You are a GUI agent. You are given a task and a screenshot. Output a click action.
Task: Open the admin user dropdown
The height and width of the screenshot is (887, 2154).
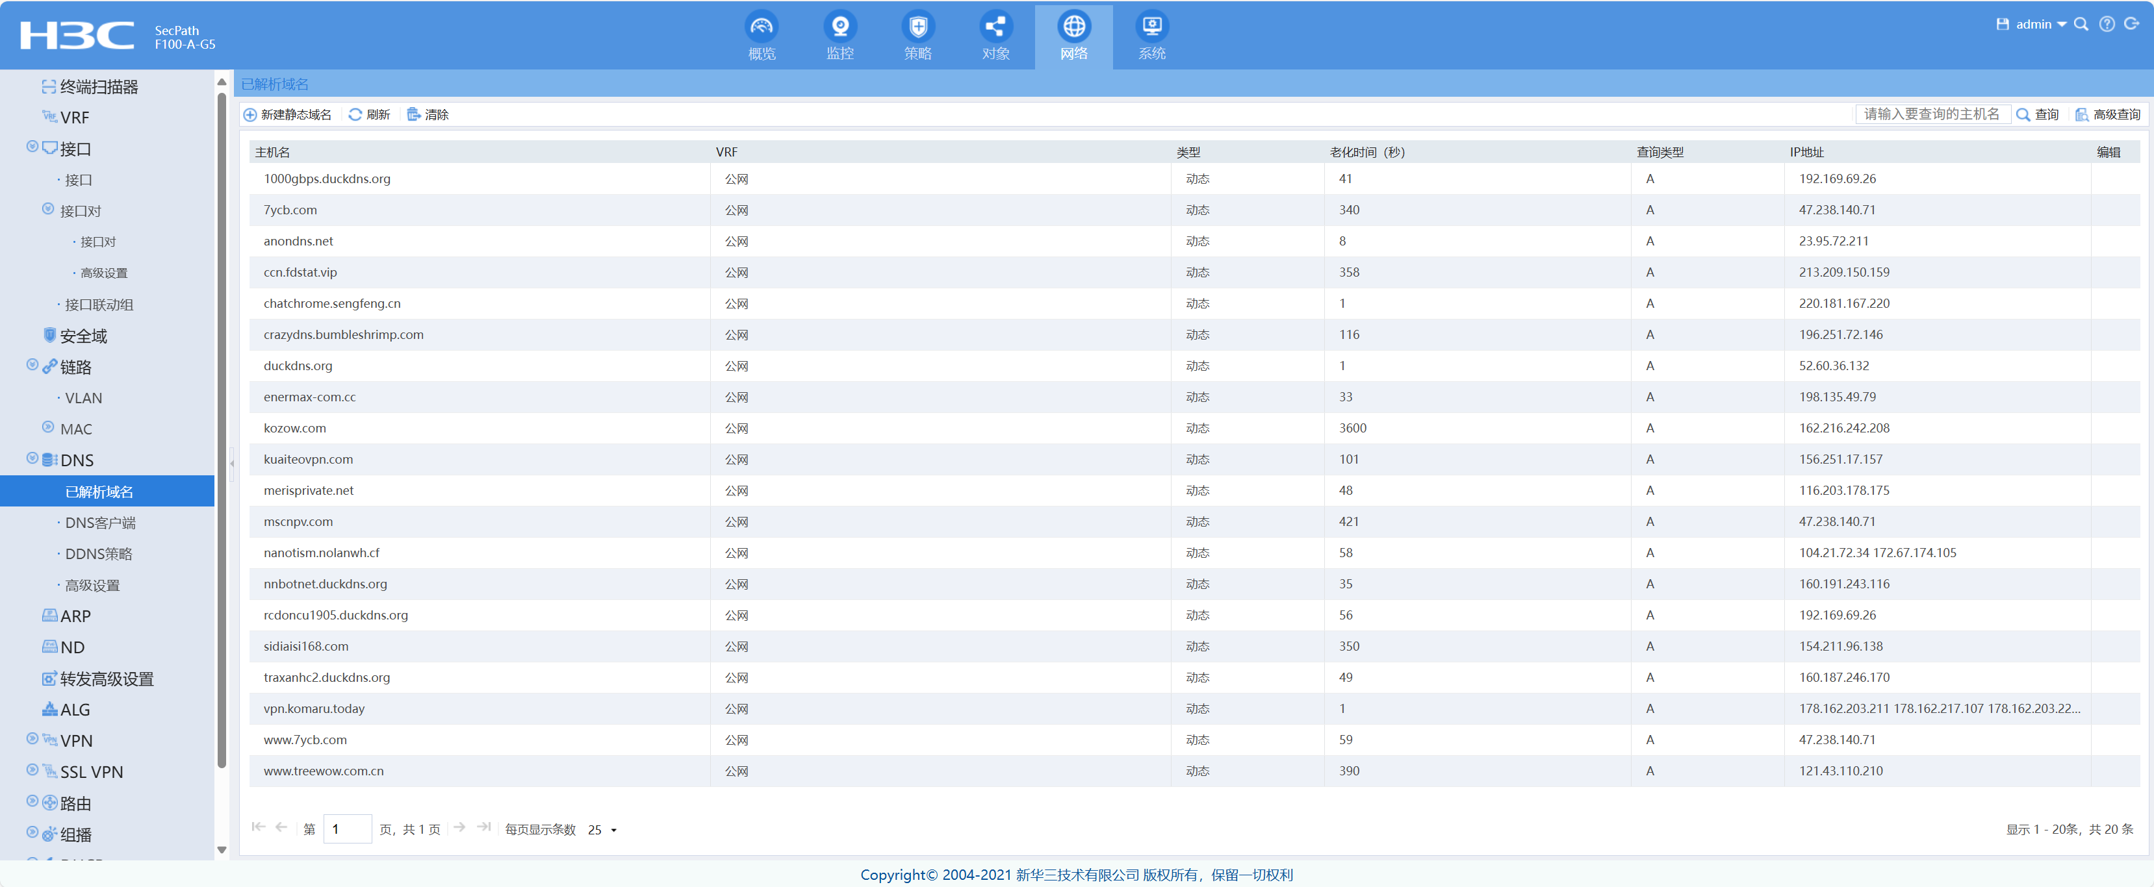[2040, 24]
